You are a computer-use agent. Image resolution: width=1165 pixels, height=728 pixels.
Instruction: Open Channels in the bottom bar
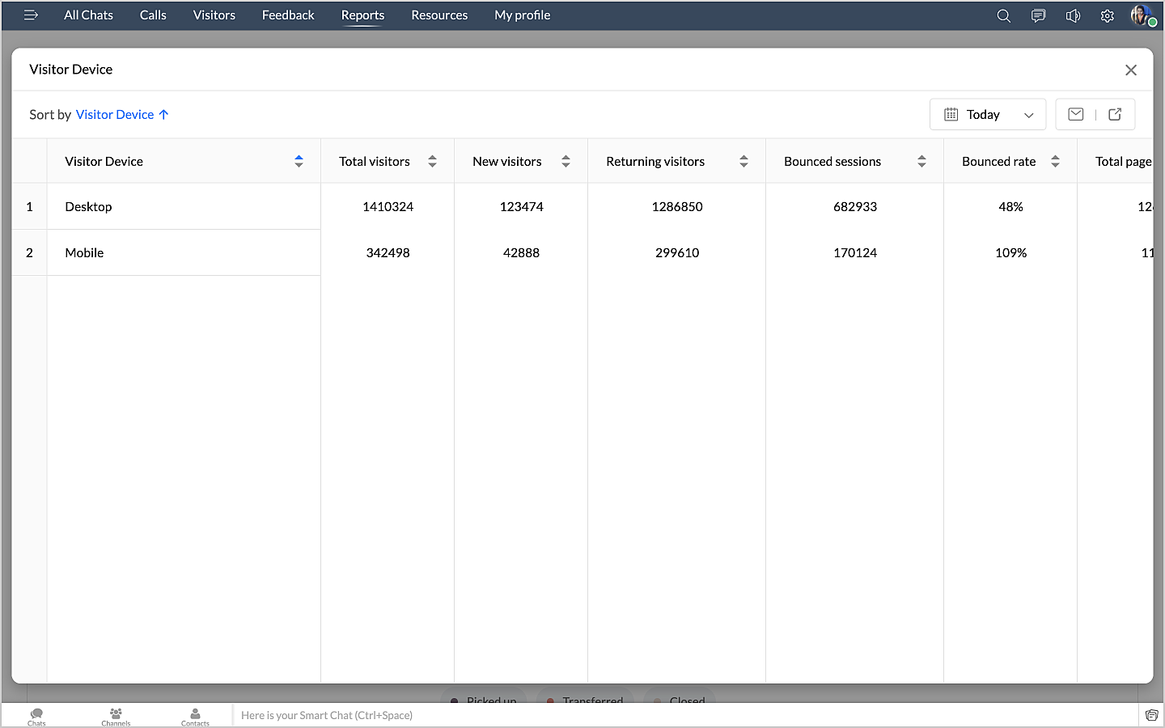tap(116, 716)
